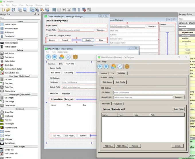
Task: Click the blue stop icon in preview window
Action: pos(106,67)
